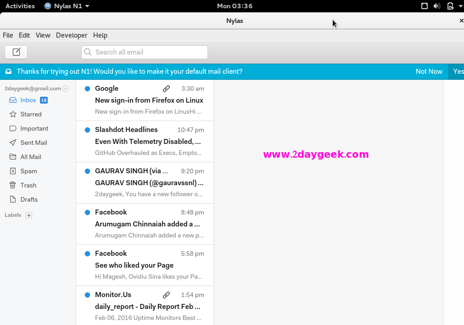Open the Help menu
The height and width of the screenshot is (325, 464).
click(x=101, y=35)
